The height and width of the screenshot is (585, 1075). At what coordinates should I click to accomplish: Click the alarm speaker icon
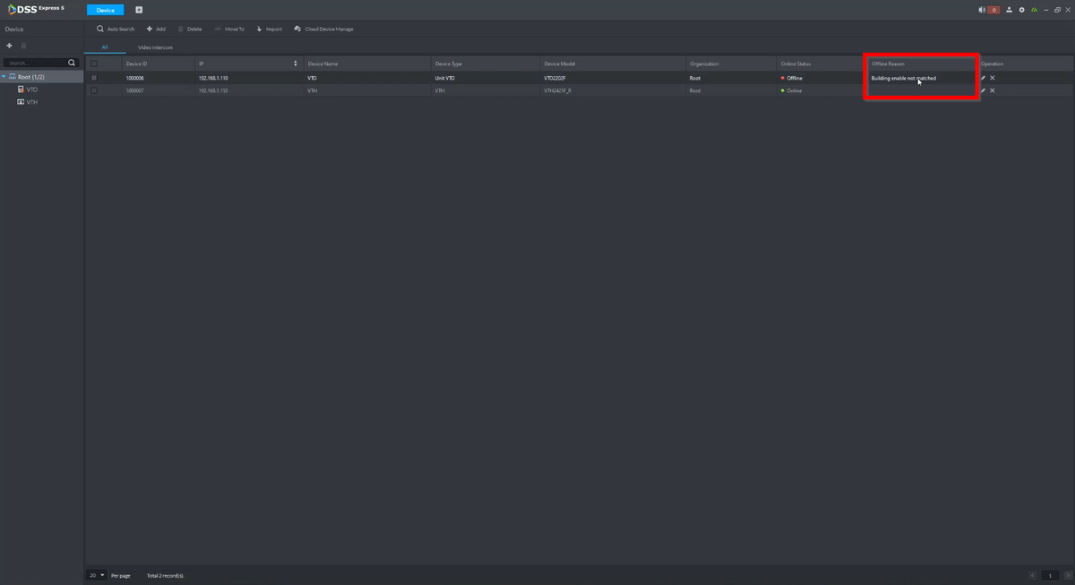pos(982,10)
